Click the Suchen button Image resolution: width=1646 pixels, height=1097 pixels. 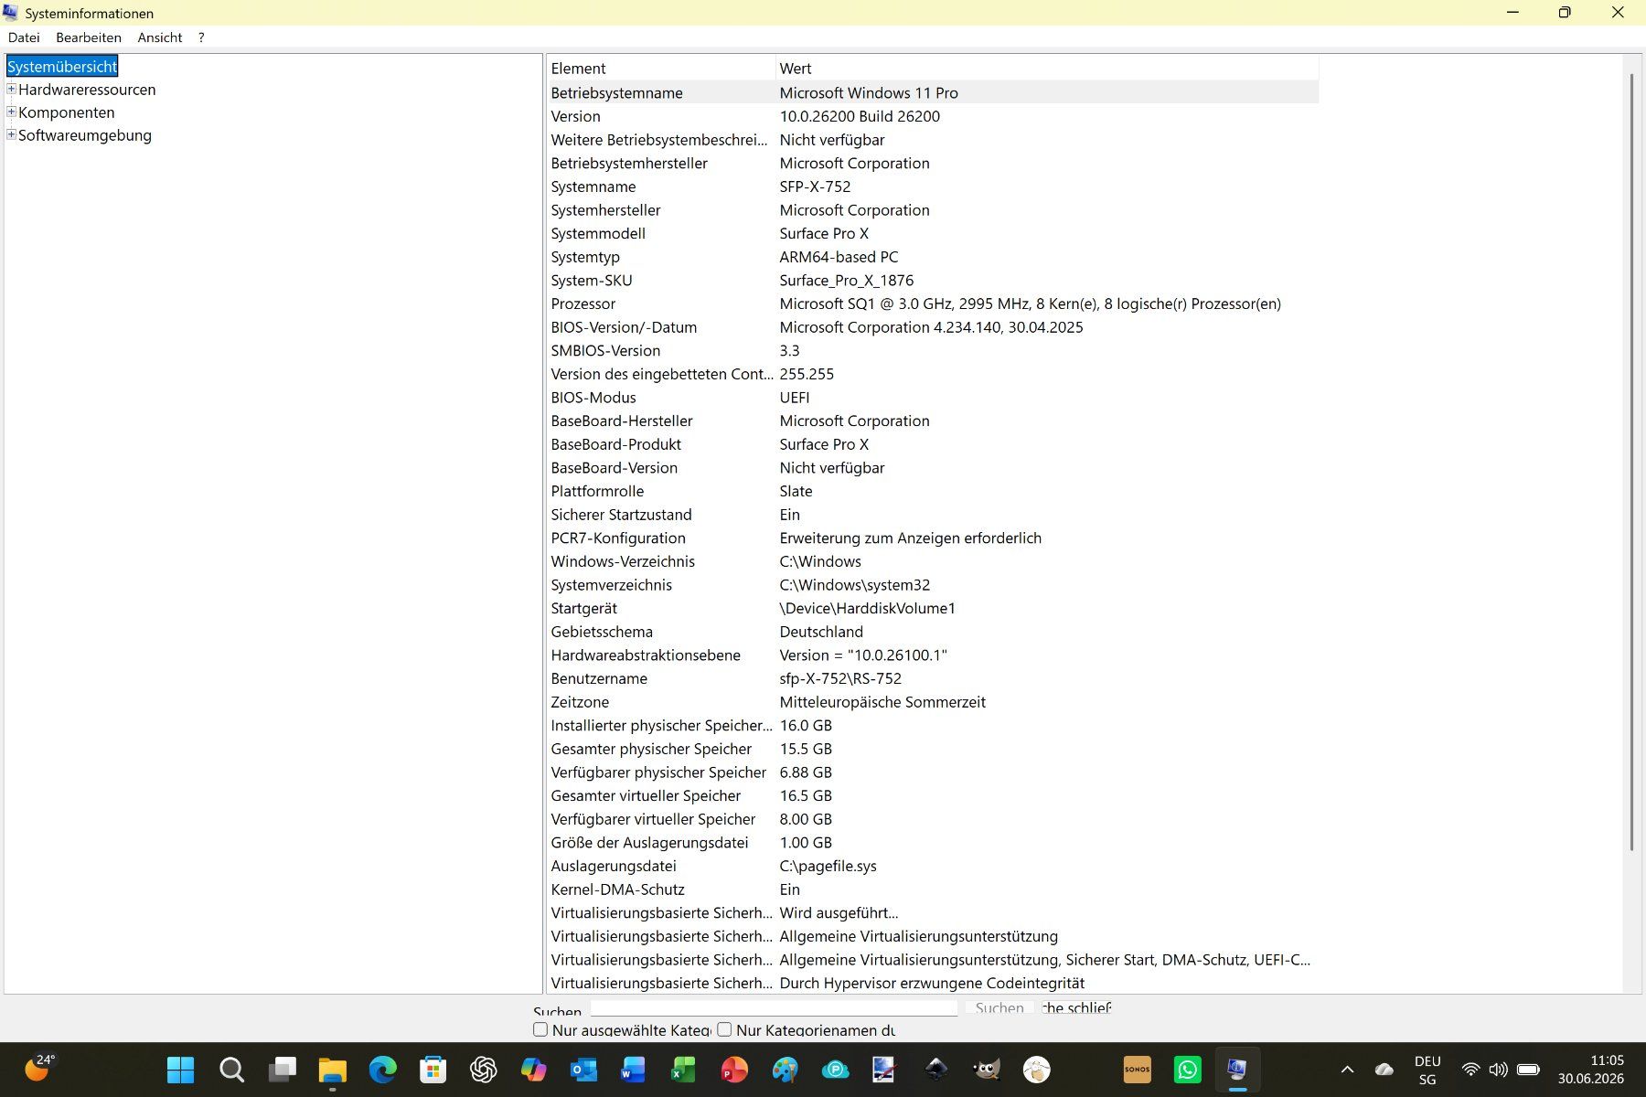click(999, 1007)
